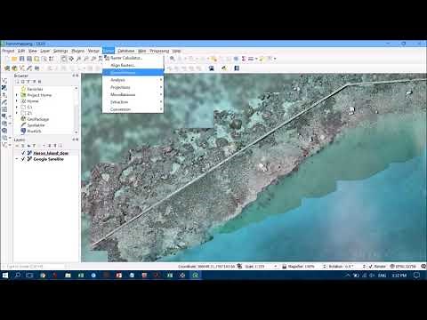Select the Pan Map hand tool
Viewport: 427px width, 320px height.
[64, 59]
